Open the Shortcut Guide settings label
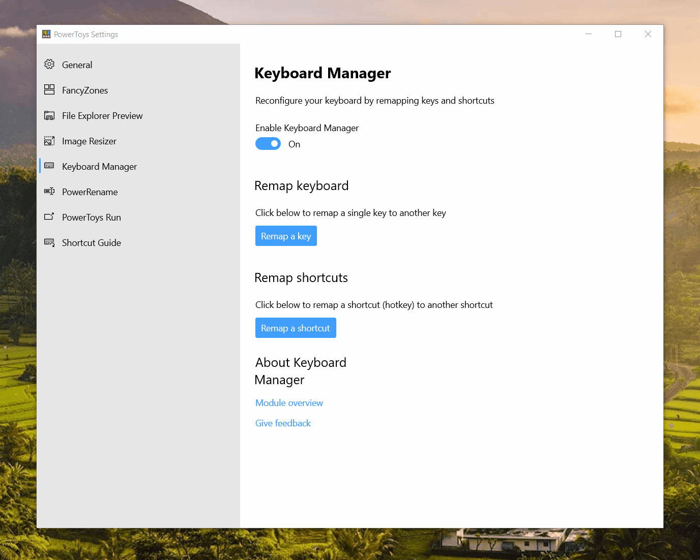Image resolution: width=700 pixels, height=560 pixels. (x=92, y=243)
